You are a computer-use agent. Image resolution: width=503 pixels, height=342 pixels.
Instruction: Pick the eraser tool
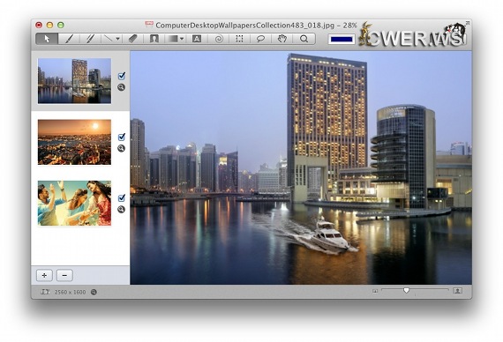tap(132, 39)
